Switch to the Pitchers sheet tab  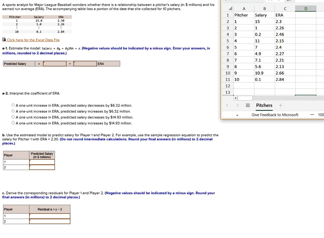point(264,105)
